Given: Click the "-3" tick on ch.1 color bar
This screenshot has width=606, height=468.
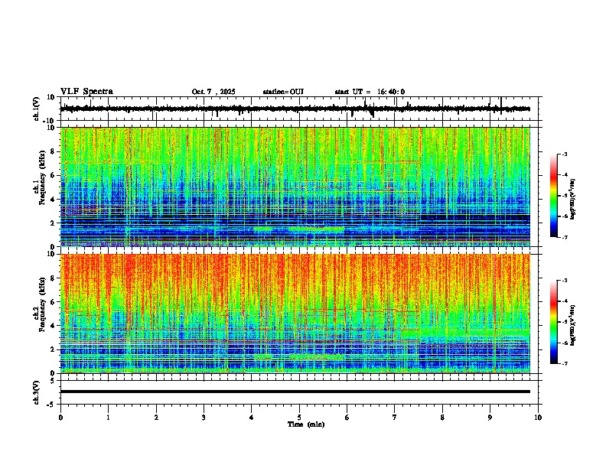Looking at the screenshot, I should pyautogui.click(x=564, y=154).
